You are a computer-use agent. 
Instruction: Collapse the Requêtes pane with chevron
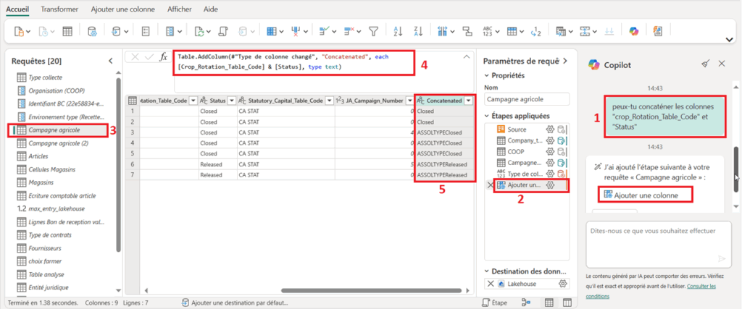pos(110,62)
